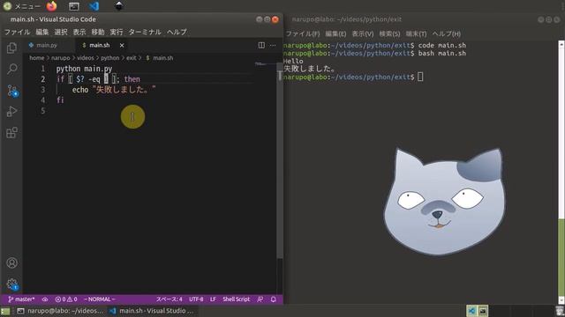The image size is (565, 317).
Task: Click the videos breadcrumb segment
Action: [x=85, y=58]
